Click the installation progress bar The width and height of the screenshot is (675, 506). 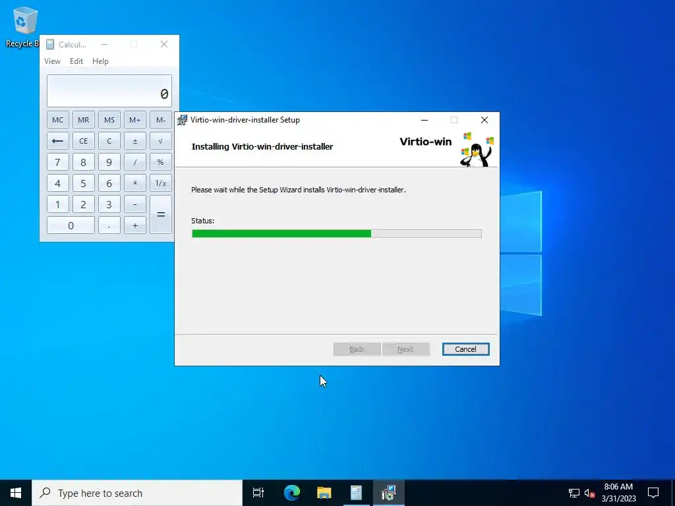[337, 233]
